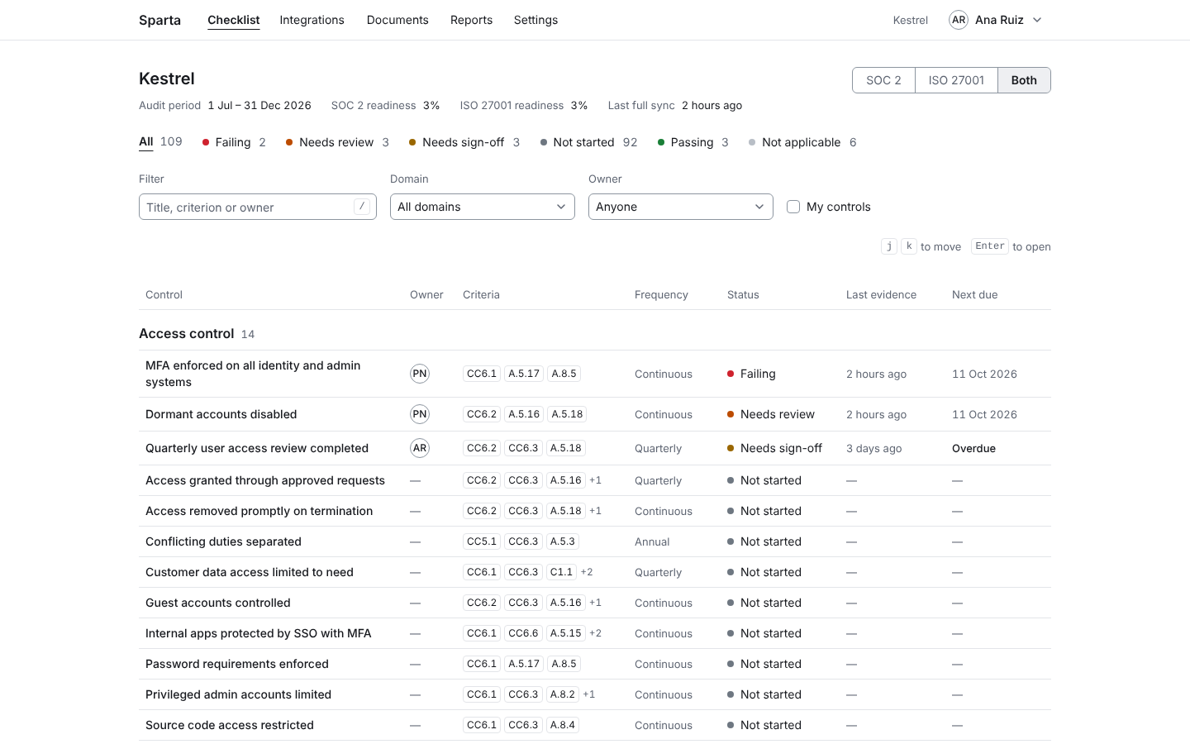The width and height of the screenshot is (1190, 744).
Task: Click the Access control section heading
Action: pos(187,334)
